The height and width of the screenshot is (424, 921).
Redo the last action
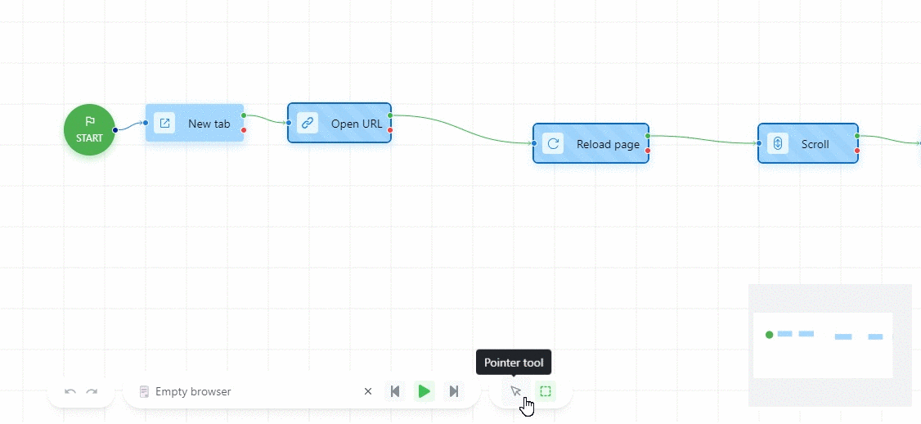coord(92,391)
